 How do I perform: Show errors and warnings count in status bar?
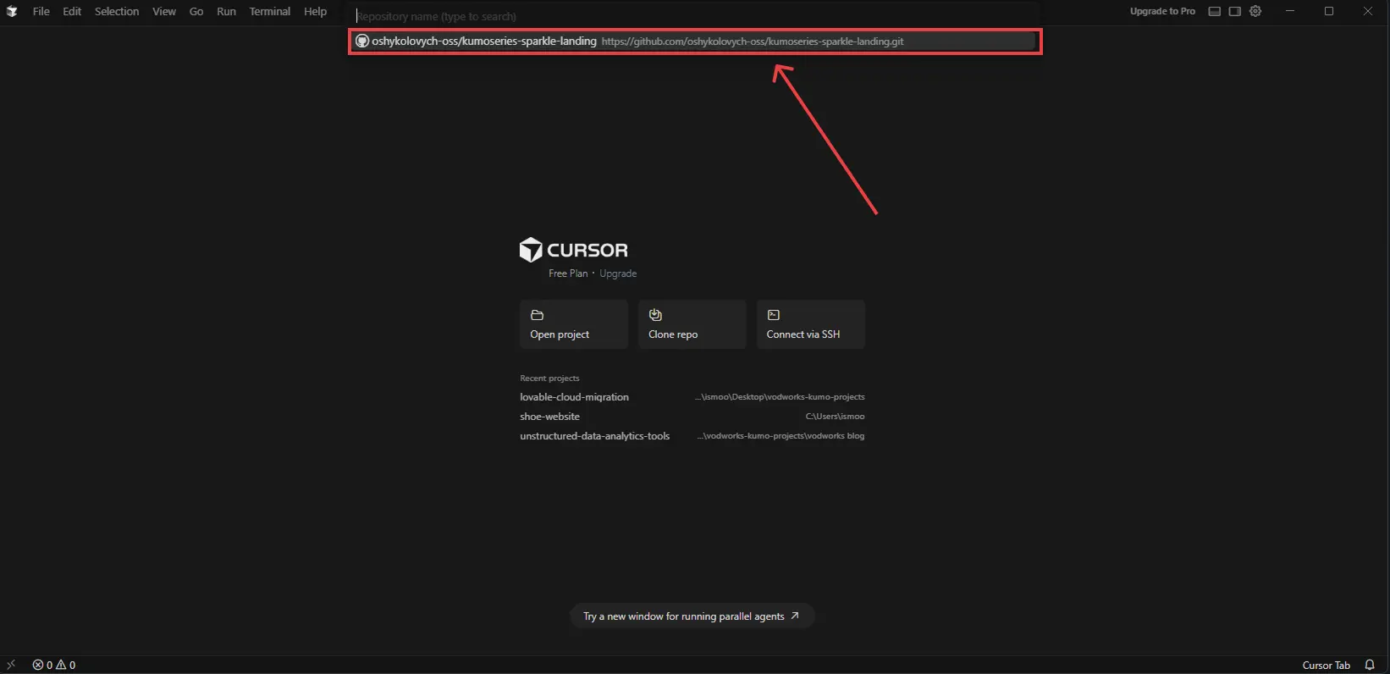(54, 665)
